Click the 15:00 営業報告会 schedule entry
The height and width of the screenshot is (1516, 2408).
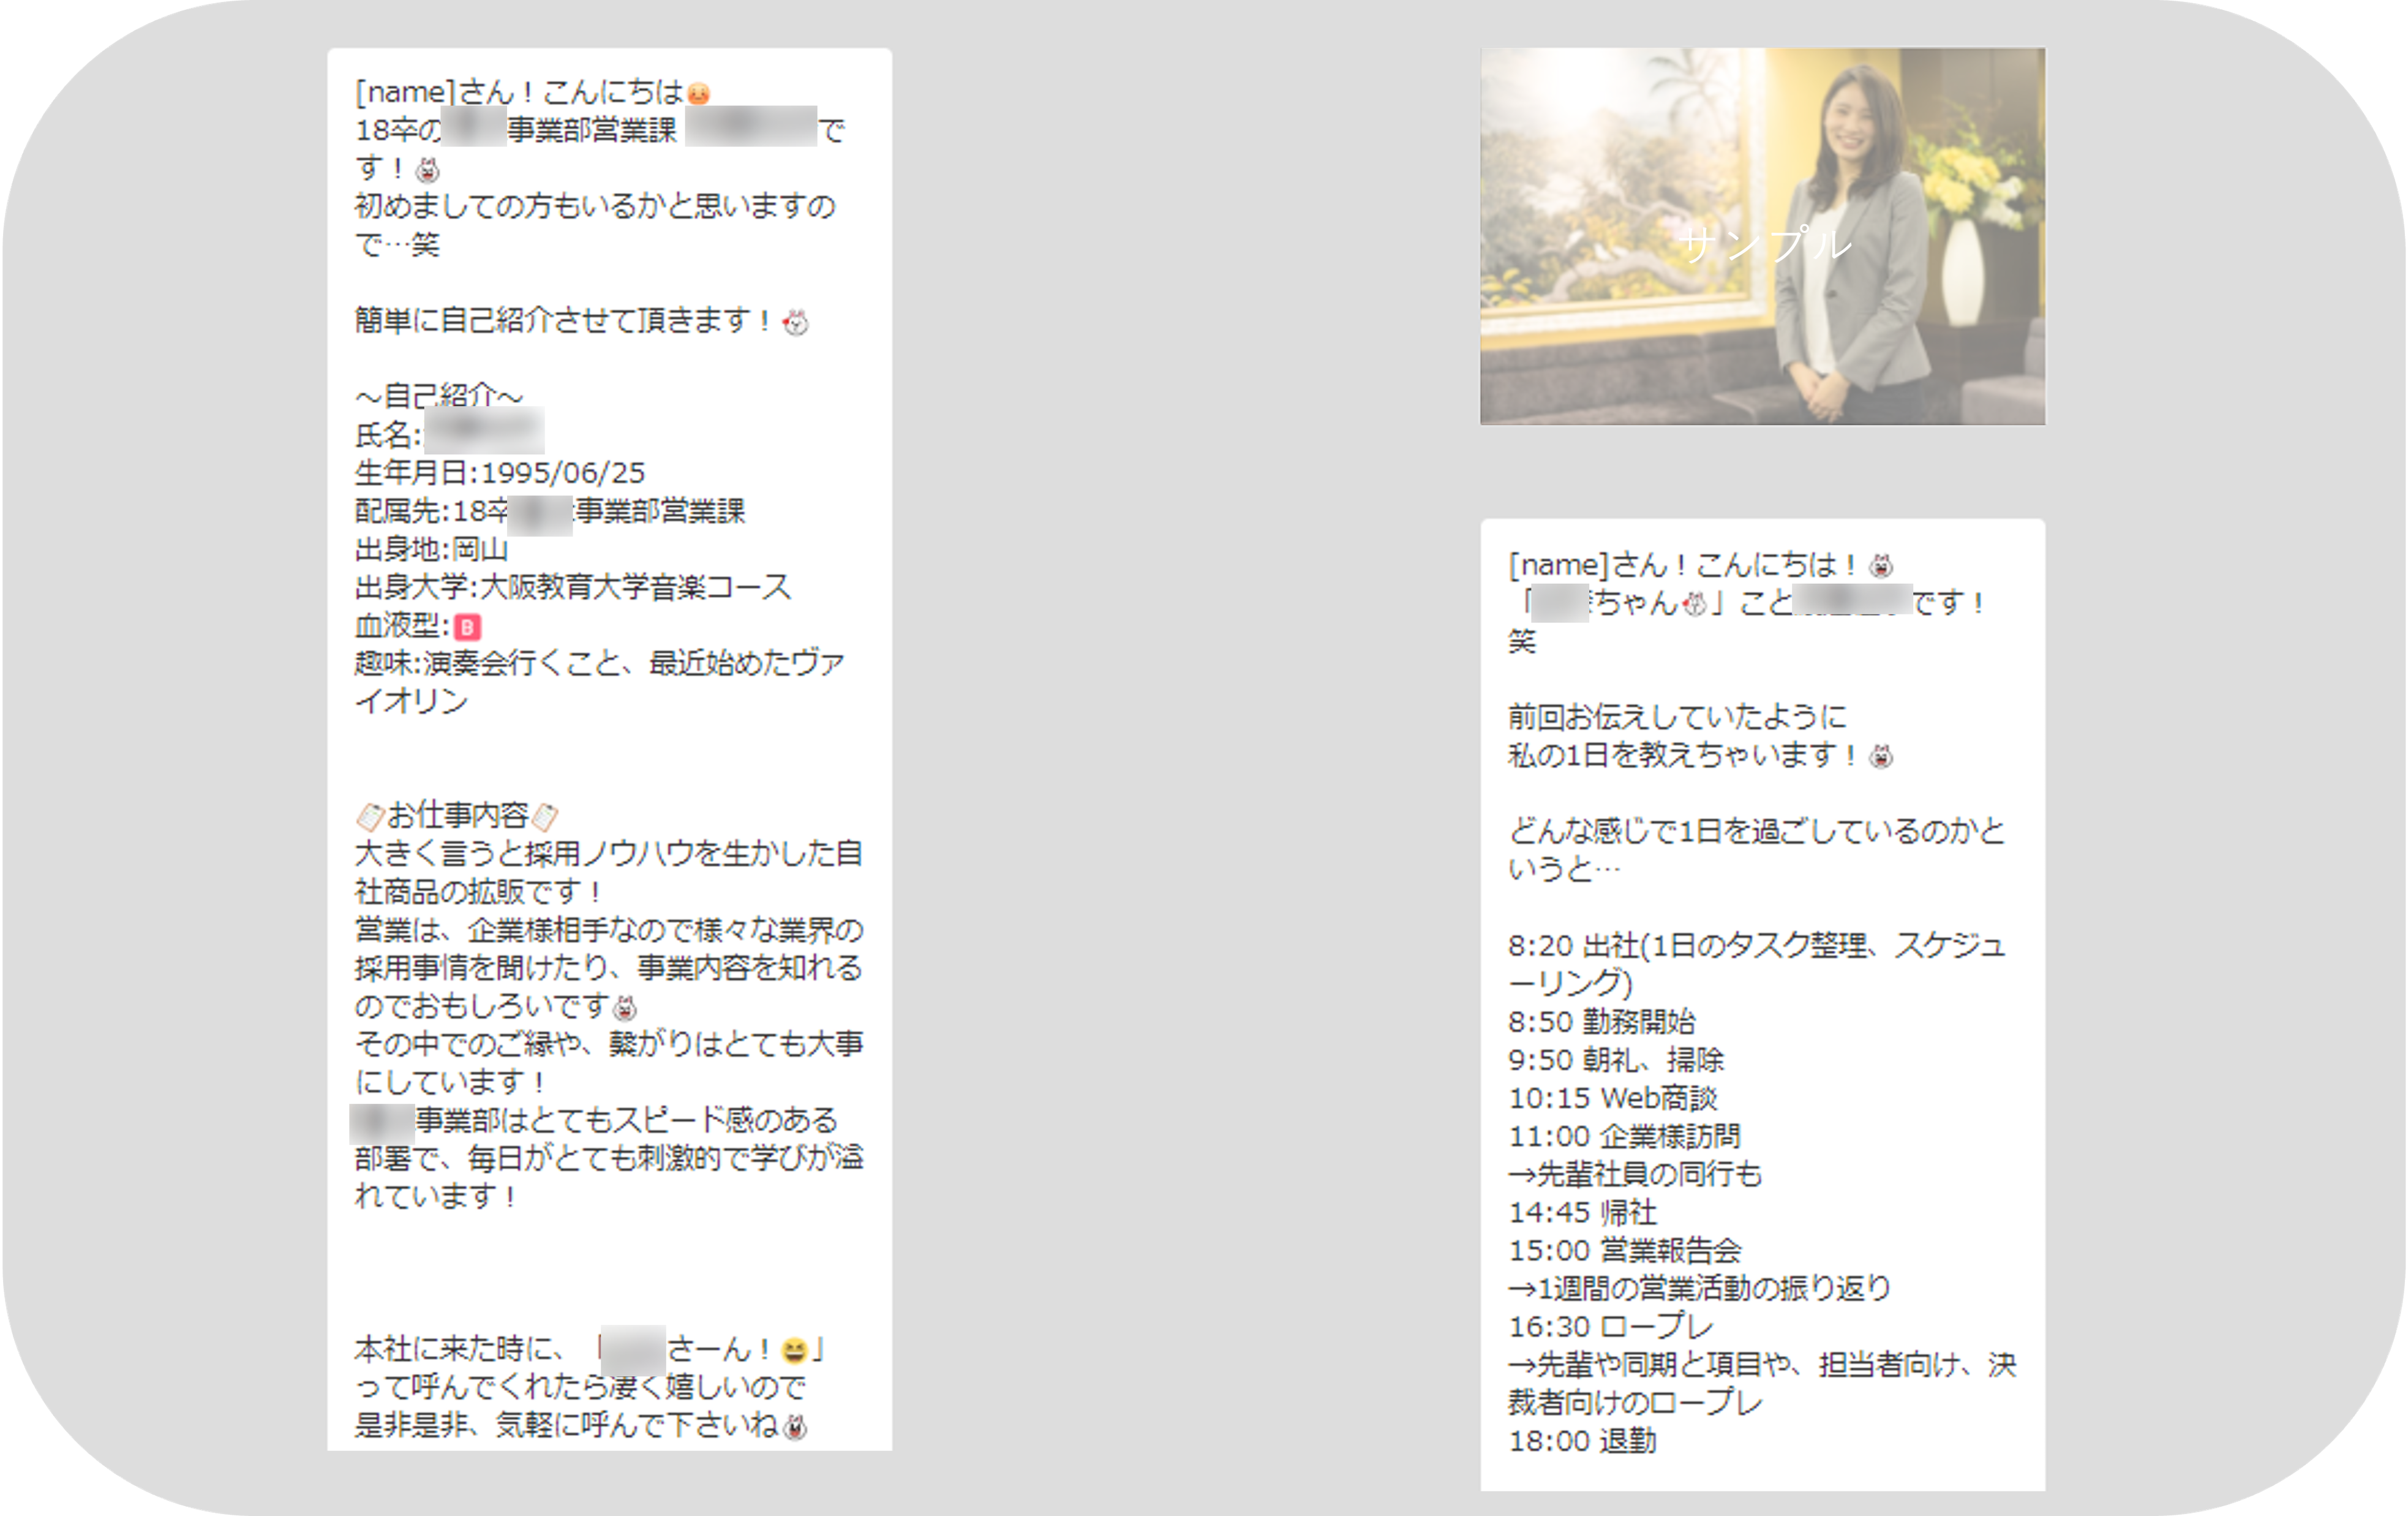point(1624,1250)
